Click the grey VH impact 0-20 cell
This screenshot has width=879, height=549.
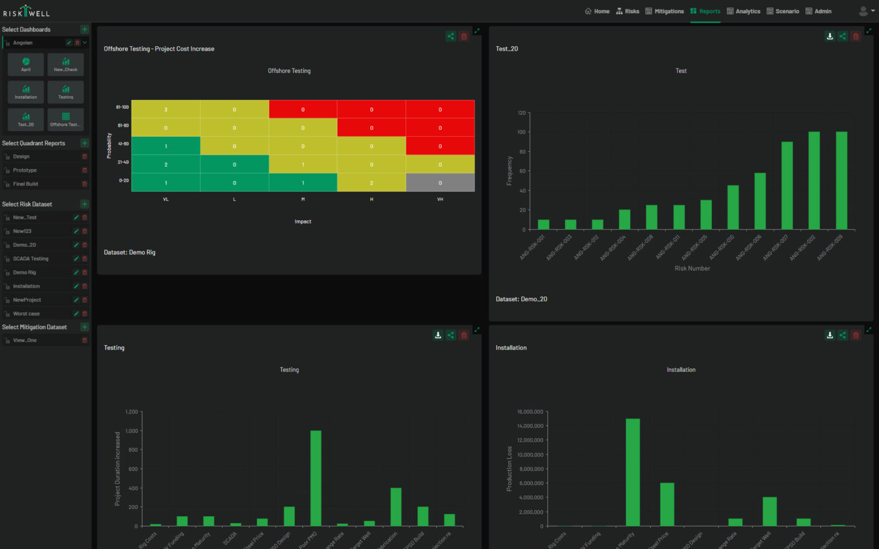click(x=440, y=183)
